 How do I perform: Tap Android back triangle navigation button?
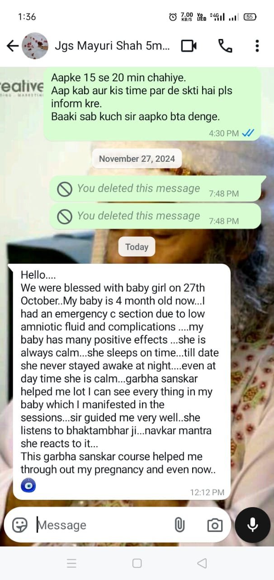(202, 563)
